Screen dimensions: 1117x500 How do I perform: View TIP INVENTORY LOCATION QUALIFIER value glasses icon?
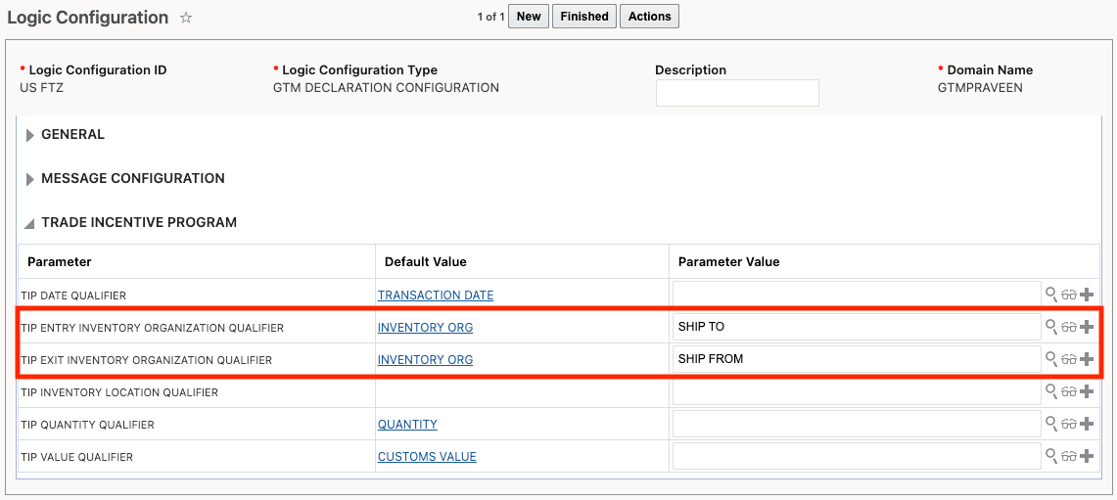point(1069,391)
